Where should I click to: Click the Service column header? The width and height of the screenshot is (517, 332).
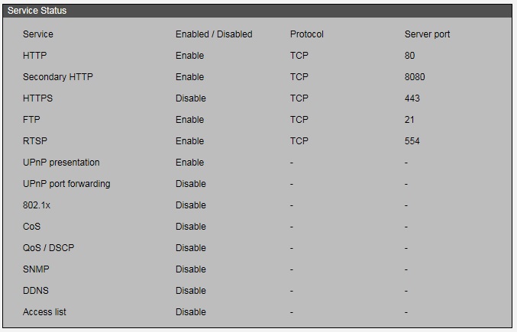pyautogui.click(x=38, y=34)
